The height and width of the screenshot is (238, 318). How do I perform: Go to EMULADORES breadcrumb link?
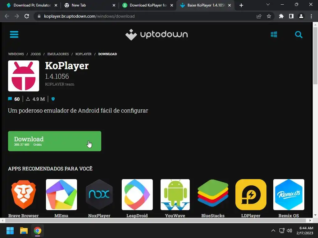pyautogui.click(x=58, y=54)
